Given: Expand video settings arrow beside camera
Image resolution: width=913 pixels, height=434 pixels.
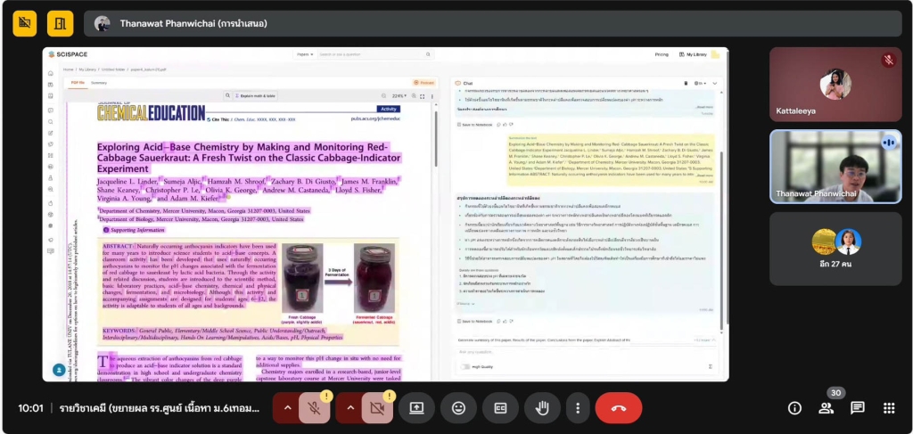Looking at the screenshot, I should point(349,408).
